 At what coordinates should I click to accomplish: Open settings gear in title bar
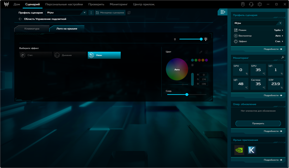point(259,4)
